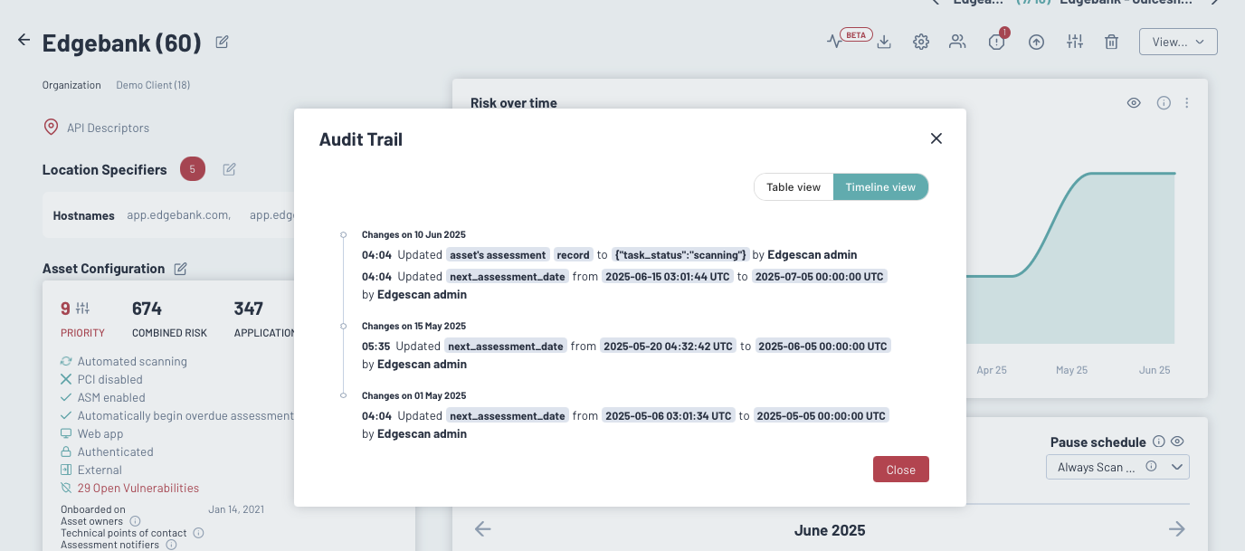Click the Automated scanning refresh icon
This screenshot has height=551, width=1245.
click(x=65, y=362)
